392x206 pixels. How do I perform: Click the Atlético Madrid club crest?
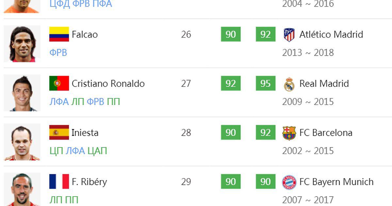pyautogui.click(x=289, y=35)
